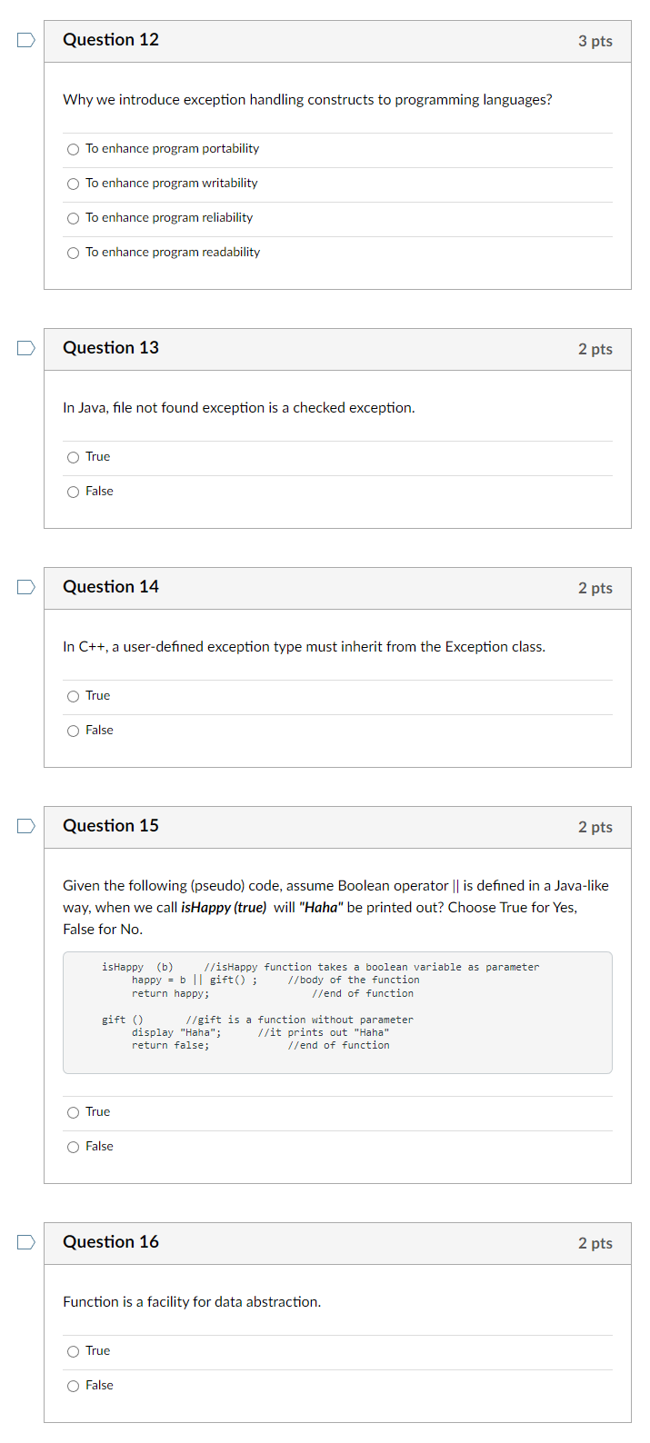
Task: Select "To enhance program writability" in Question 12
Action: 73,184
